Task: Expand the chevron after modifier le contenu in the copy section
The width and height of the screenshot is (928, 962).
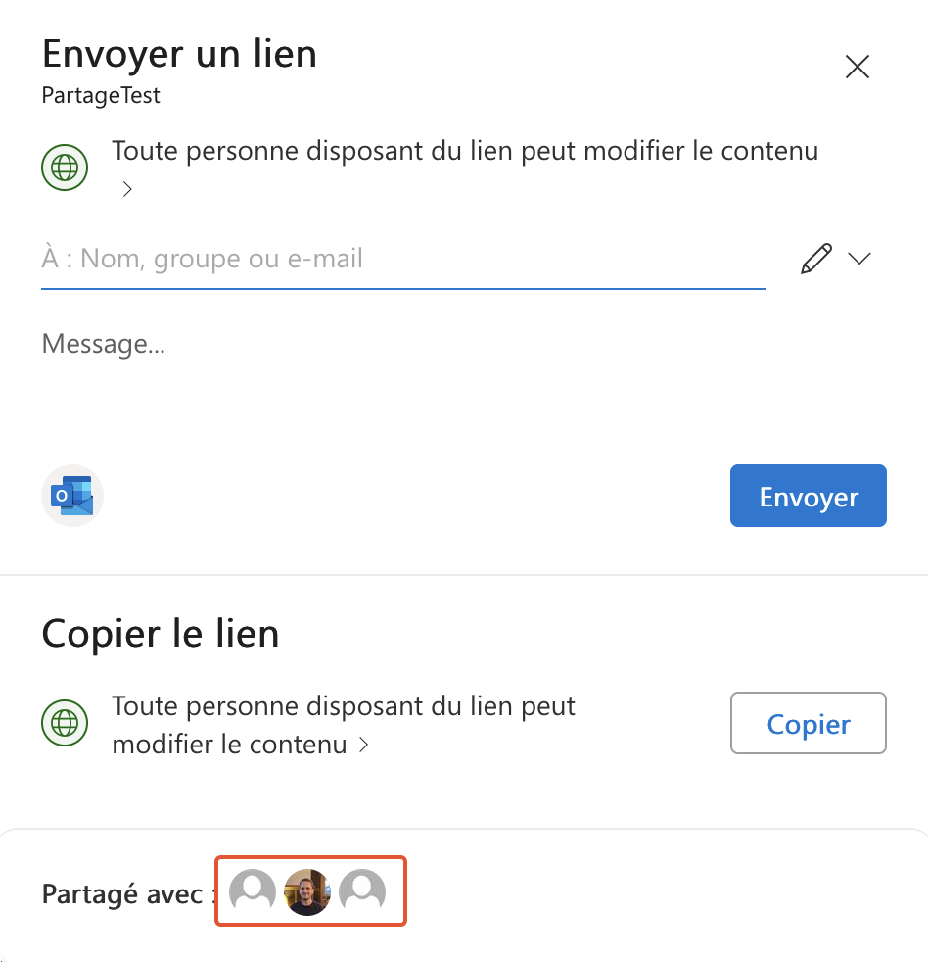Action: pos(364,746)
